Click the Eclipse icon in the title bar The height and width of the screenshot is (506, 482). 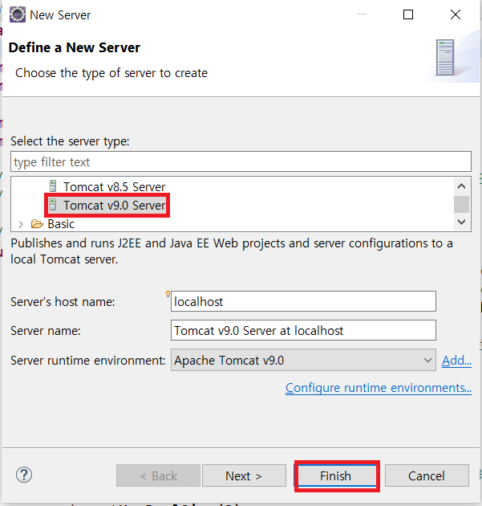(x=18, y=14)
